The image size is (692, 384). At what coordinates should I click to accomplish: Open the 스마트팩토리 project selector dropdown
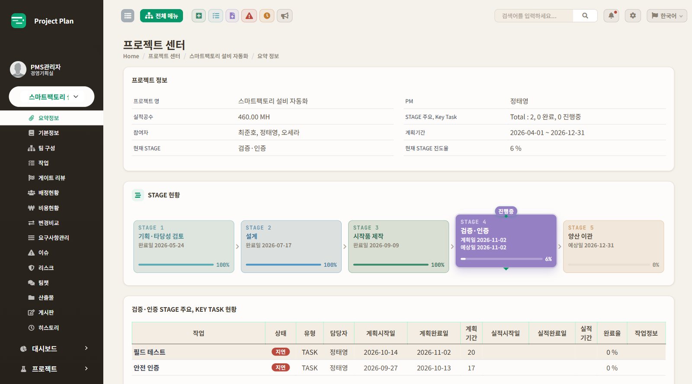51,96
